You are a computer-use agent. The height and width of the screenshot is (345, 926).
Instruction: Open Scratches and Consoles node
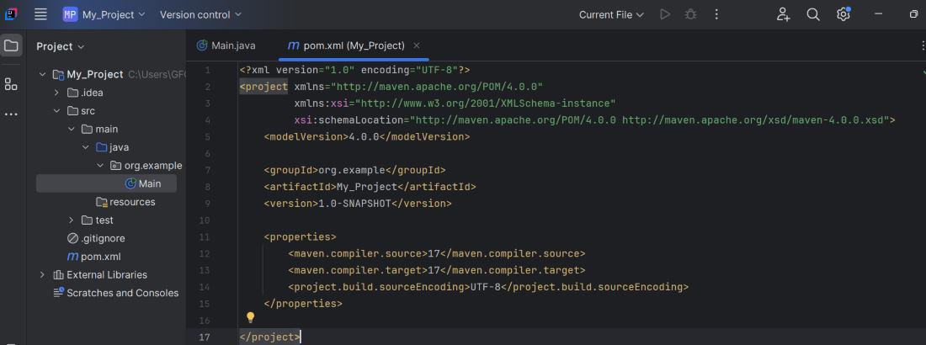point(122,293)
